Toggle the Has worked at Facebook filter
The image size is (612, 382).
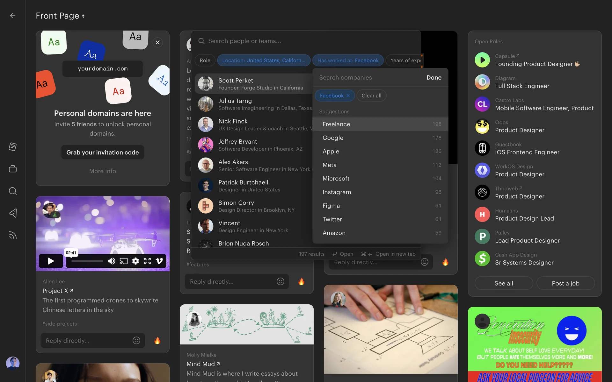[348, 60]
